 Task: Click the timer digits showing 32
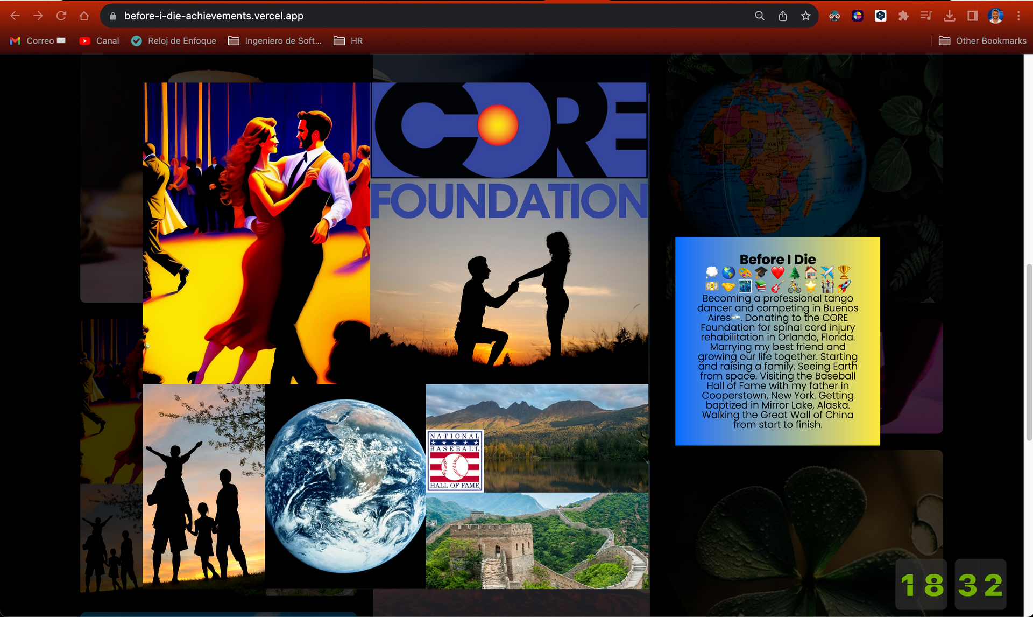tap(980, 585)
